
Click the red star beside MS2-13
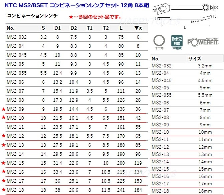(4, 145)
